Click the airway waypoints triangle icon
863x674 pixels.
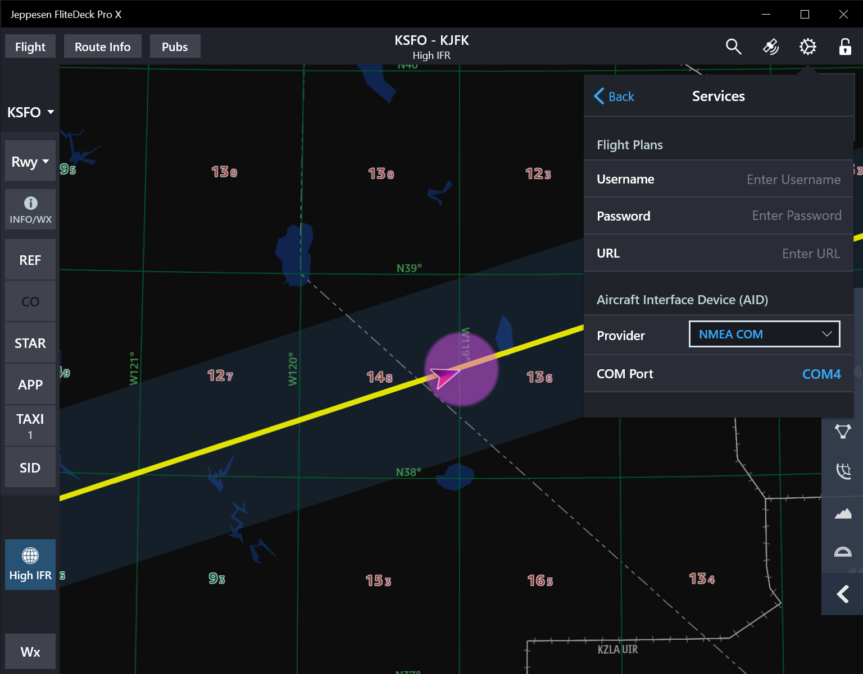[843, 431]
